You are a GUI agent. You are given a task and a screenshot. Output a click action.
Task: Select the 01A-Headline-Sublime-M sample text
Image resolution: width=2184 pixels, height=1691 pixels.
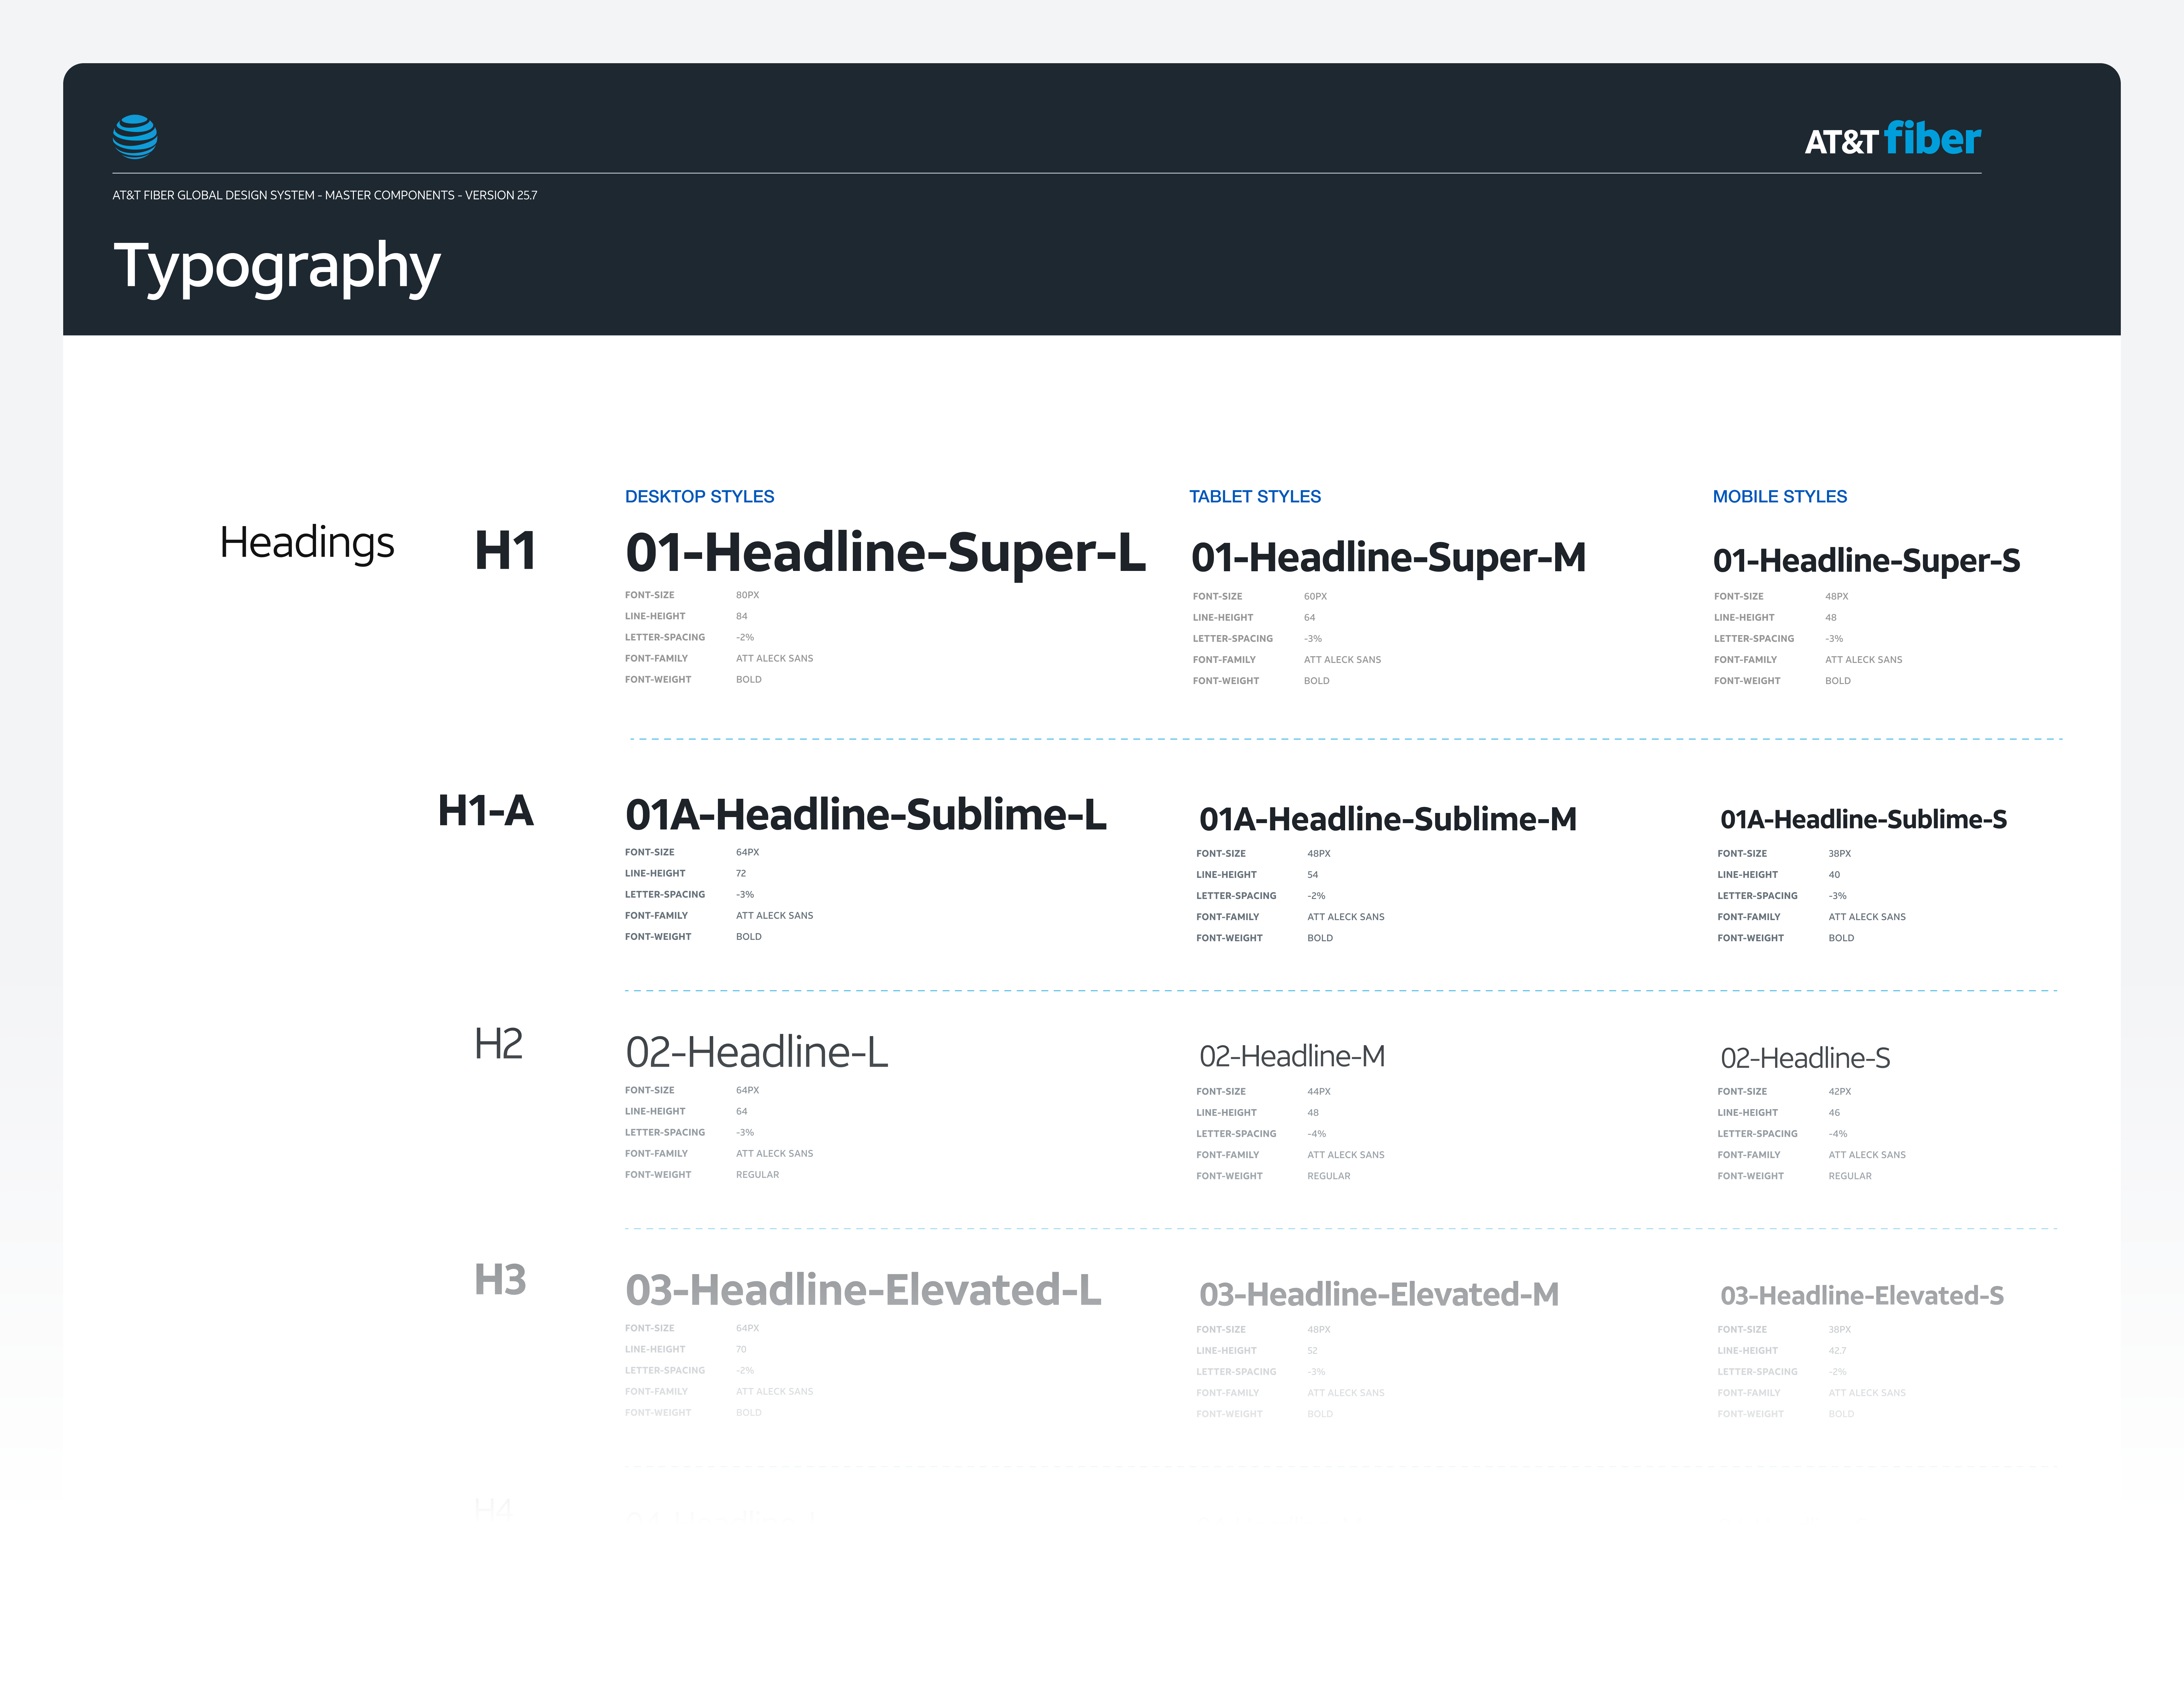[1387, 819]
